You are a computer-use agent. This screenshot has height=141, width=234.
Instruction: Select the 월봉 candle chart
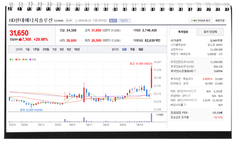[x=141, y=50]
